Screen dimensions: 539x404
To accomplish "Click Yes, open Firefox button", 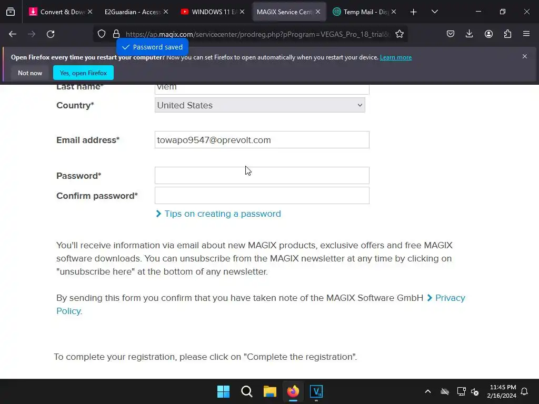I will point(83,73).
